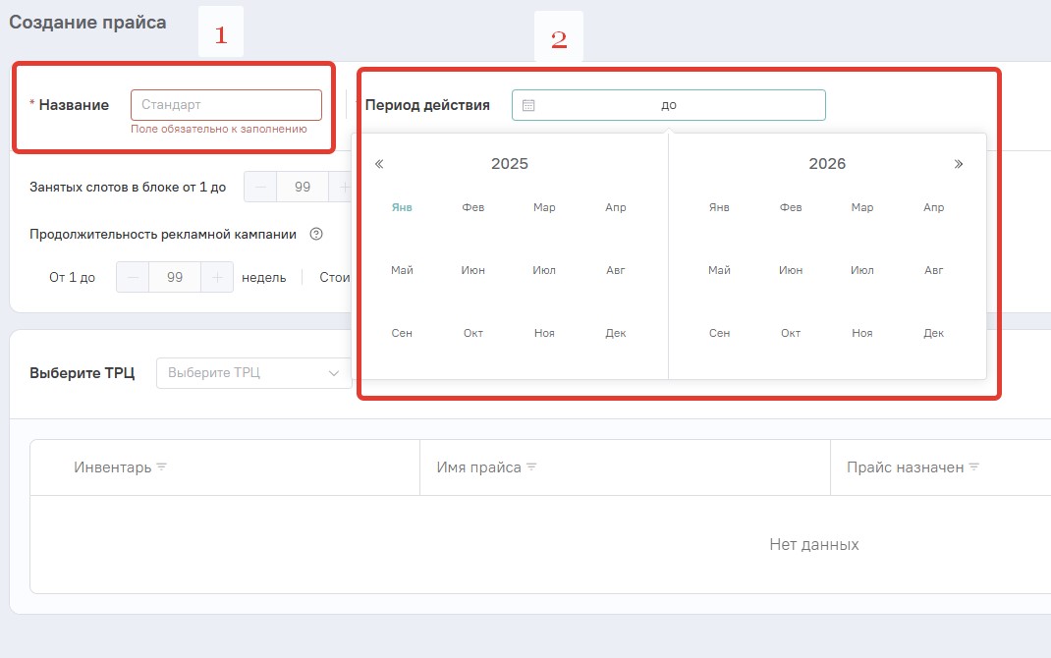Click the filter icon beside Прайс назначен
This screenshot has width=1051, height=658.
click(974, 467)
